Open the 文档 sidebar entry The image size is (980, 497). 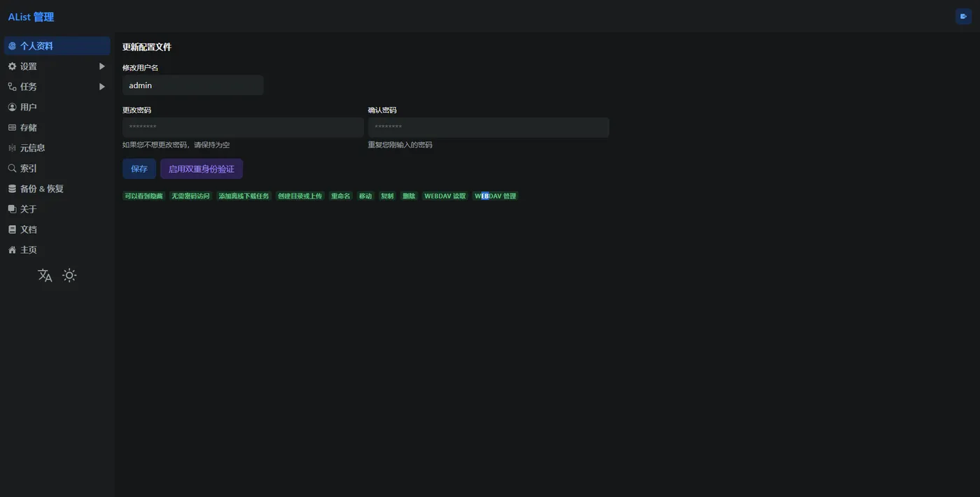click(x=57, y=229)
